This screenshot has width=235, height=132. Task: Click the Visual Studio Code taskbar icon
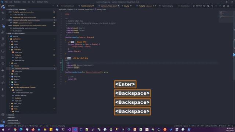tap(75, 129)
